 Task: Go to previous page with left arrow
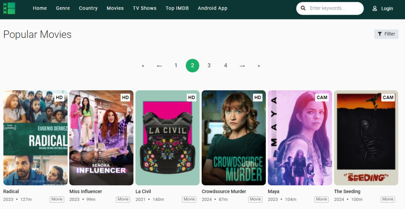tap(159, 66)
